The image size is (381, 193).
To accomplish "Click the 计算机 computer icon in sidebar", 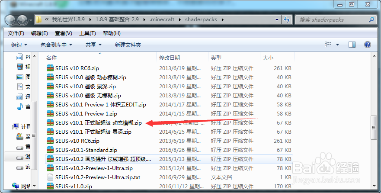I will click(16, 126).
